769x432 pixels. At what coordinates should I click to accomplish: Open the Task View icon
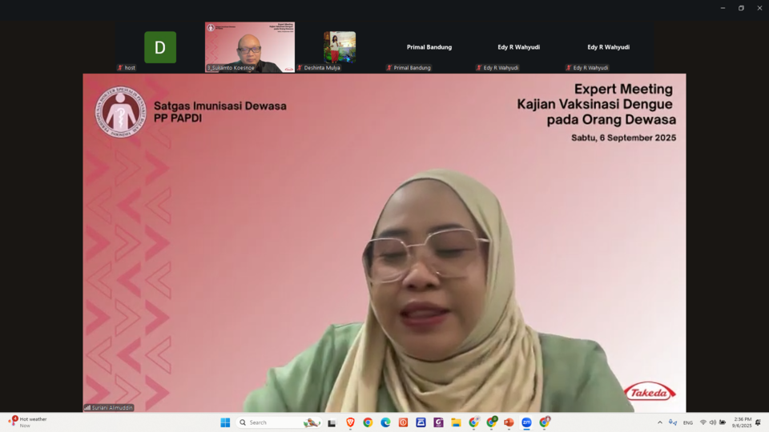332,422
